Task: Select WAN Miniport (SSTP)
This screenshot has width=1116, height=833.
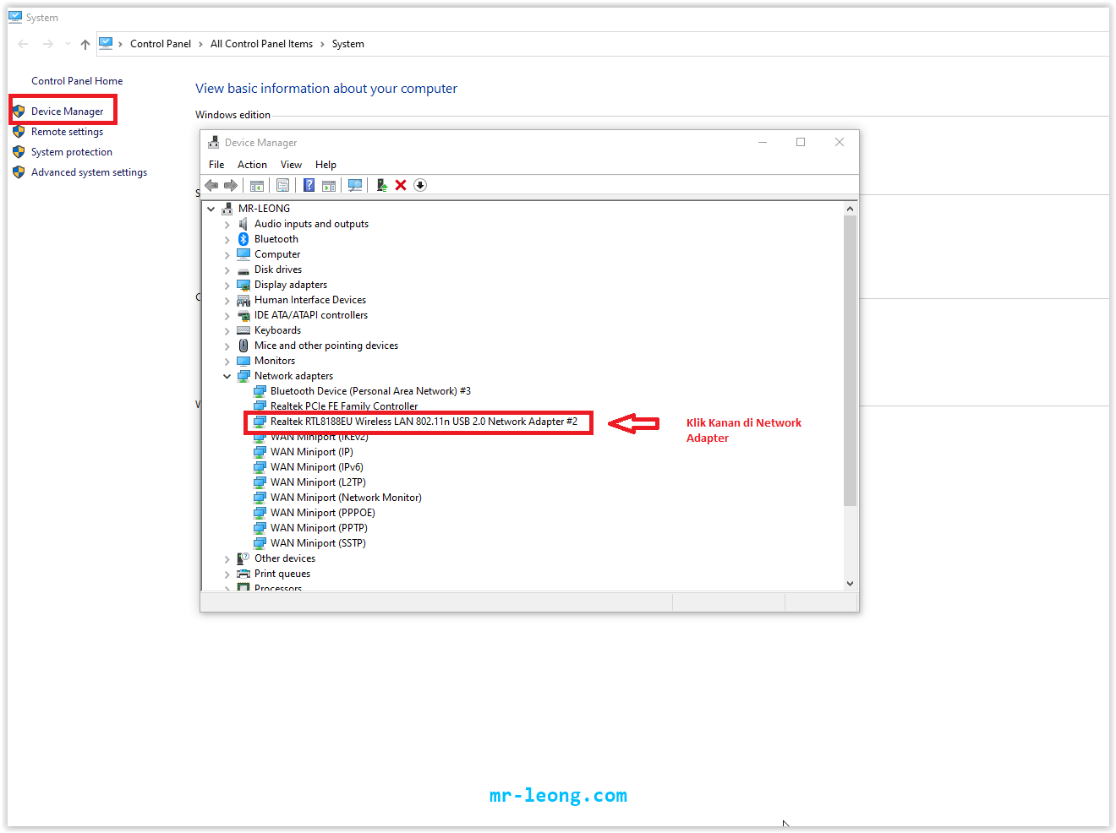Action: point(318,543)
